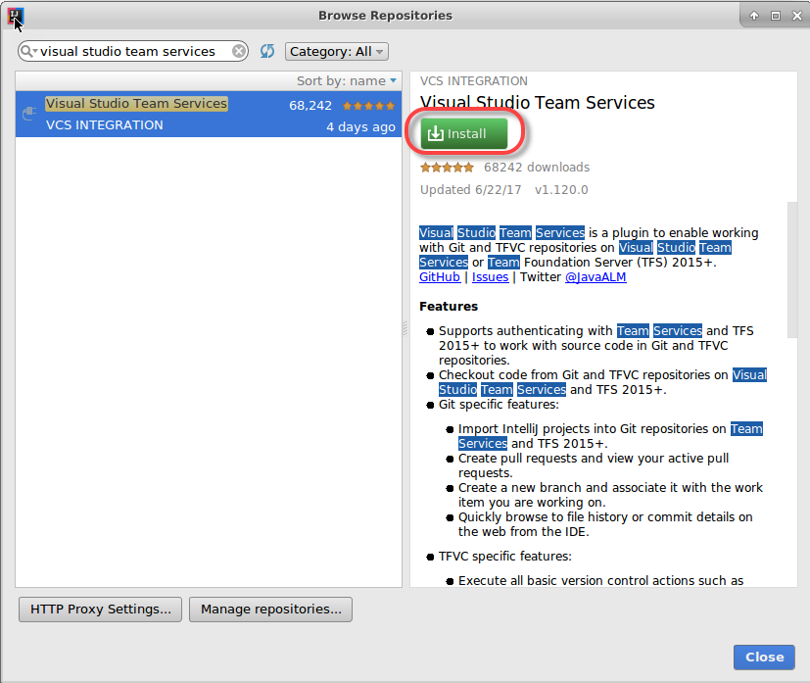810x683 pixels.
Task: Click the star rating beside 68242 downloads
Action: [x=447, y=168]
